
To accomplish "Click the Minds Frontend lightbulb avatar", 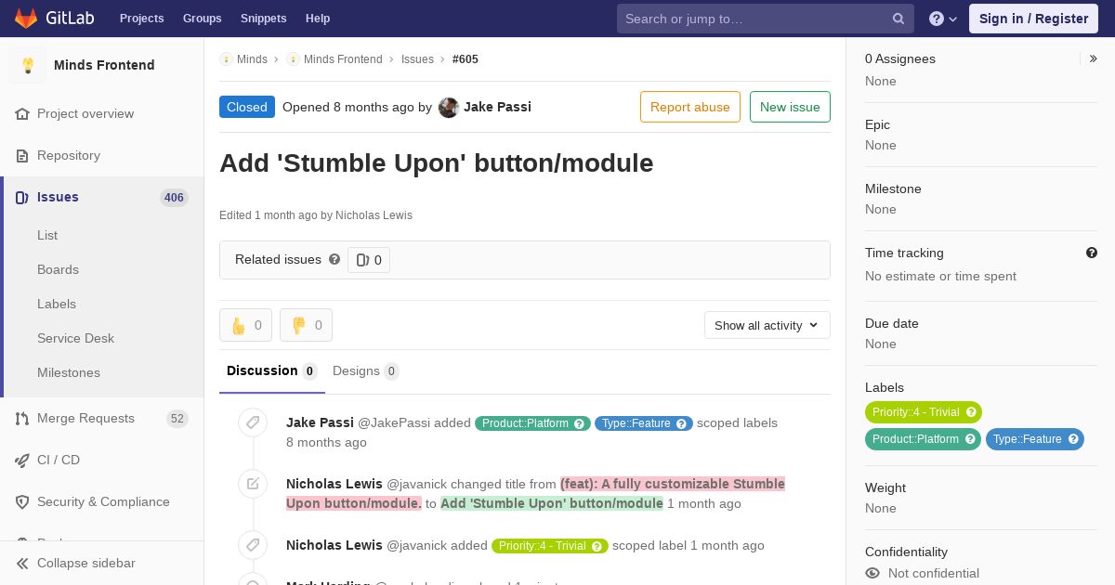I will 28,65.
